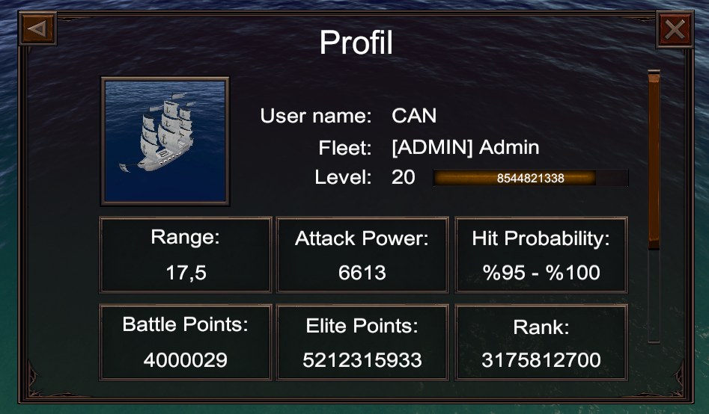Click the Profil title text

point(356,43)
